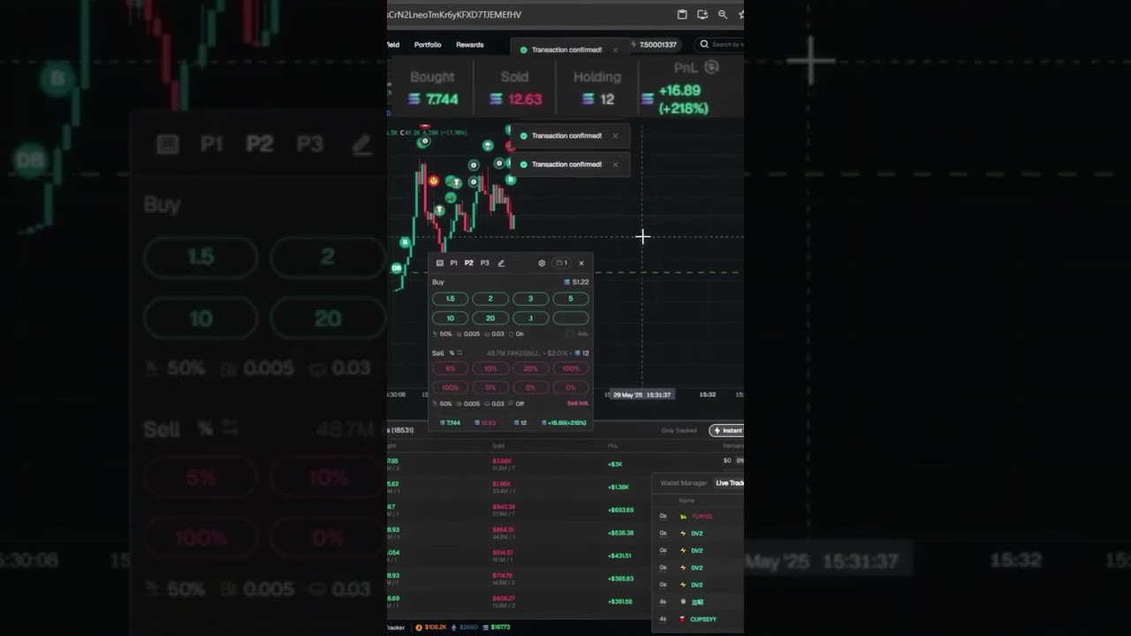
Task: Click the sell priority fee 0.005 setting
Action: pos(469,404)
